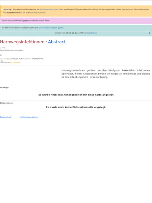Go to newest version via 'Zur neuesten Version gehen'
This screenshot has height=203, width=152.
pyautogui.click(x=51, y=28)
